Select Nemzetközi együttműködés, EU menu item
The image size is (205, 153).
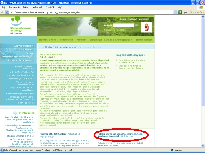pyautogui.click(x=18, y=57)
